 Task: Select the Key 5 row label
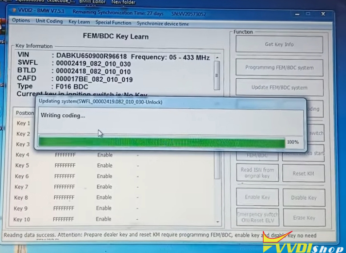[x=22, y=165]
